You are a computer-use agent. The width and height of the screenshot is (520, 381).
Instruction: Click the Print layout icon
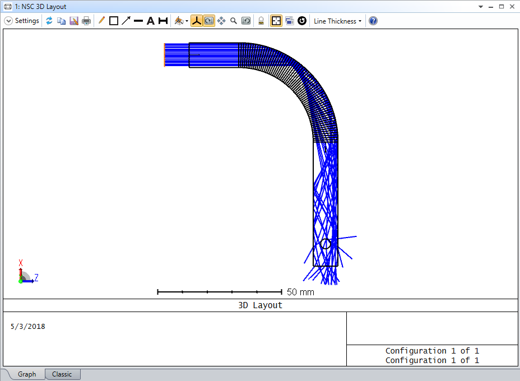(x=86, y=21)
